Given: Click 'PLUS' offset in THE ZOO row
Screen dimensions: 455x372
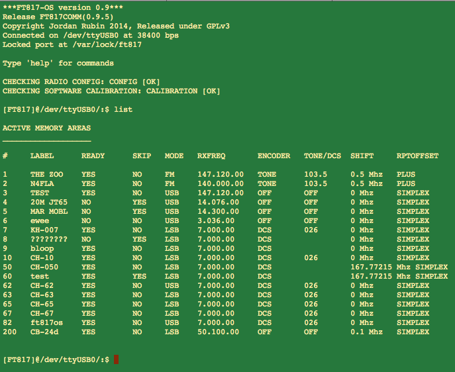Looking at the screenshot, I should (x=406, y=175).
